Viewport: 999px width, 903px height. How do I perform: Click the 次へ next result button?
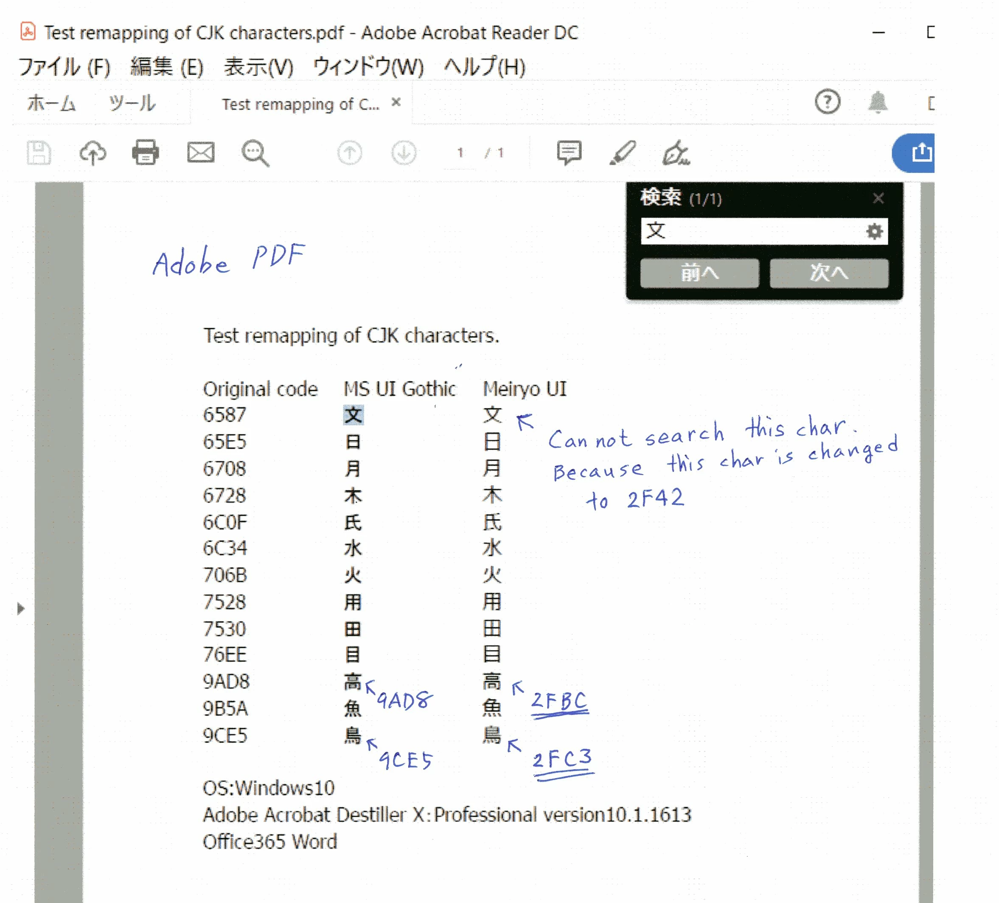tap(828, 273)
